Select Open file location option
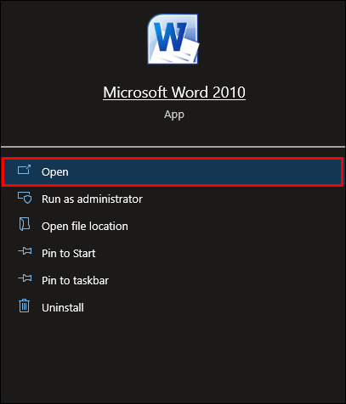Screen dimensions: 346x404 [x=85, y=226]
